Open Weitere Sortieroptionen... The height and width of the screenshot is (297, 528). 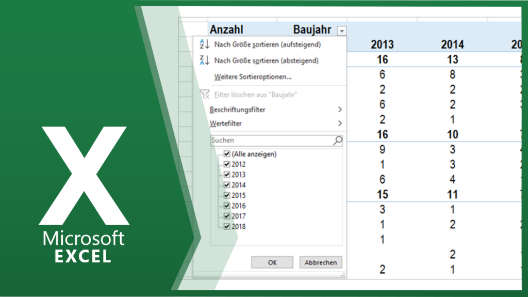point(253,77)
